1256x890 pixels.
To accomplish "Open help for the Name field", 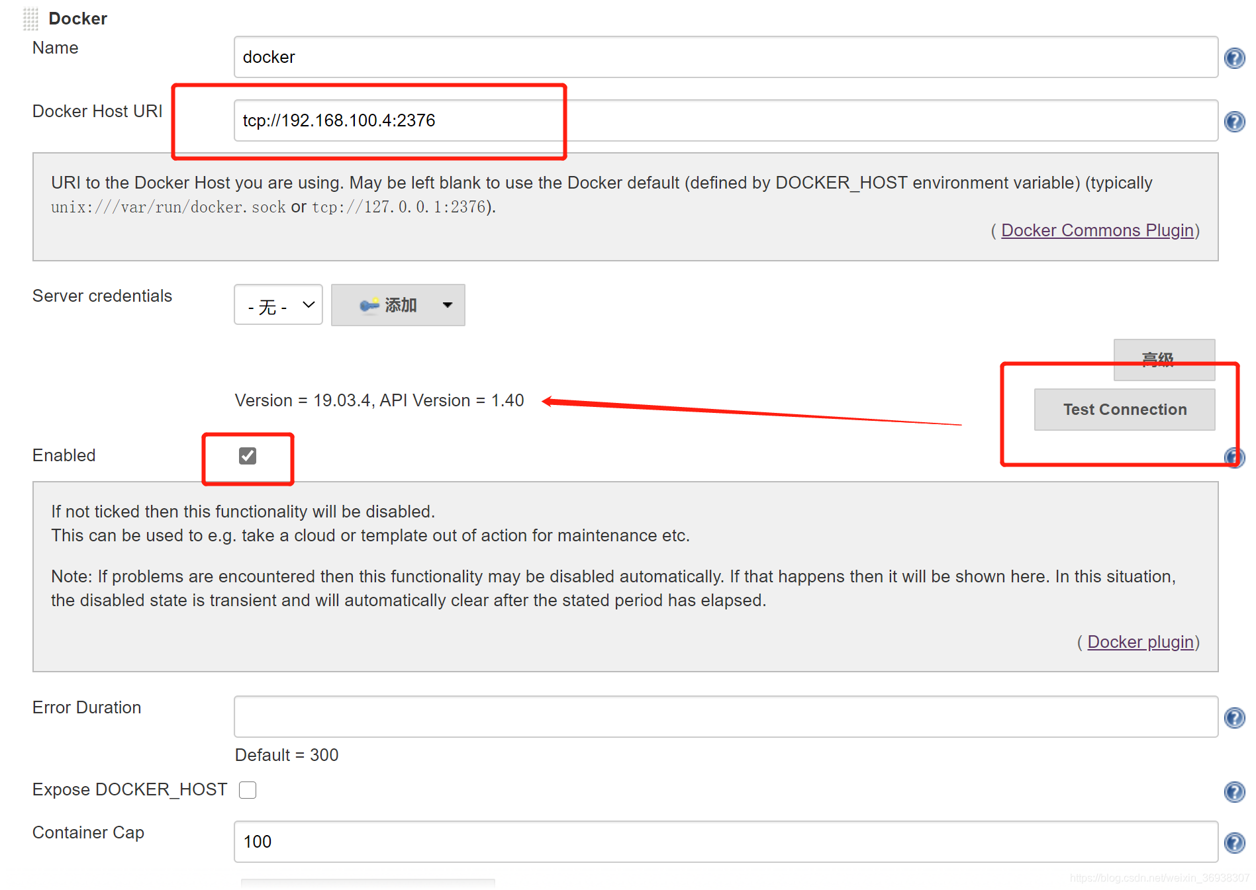I will pyautogui.click(x=1234, y=58).
